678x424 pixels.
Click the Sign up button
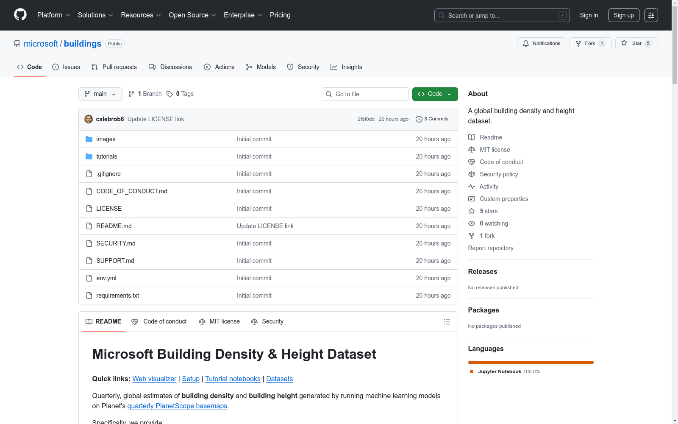pyautogui.click(x=624, y=15)
